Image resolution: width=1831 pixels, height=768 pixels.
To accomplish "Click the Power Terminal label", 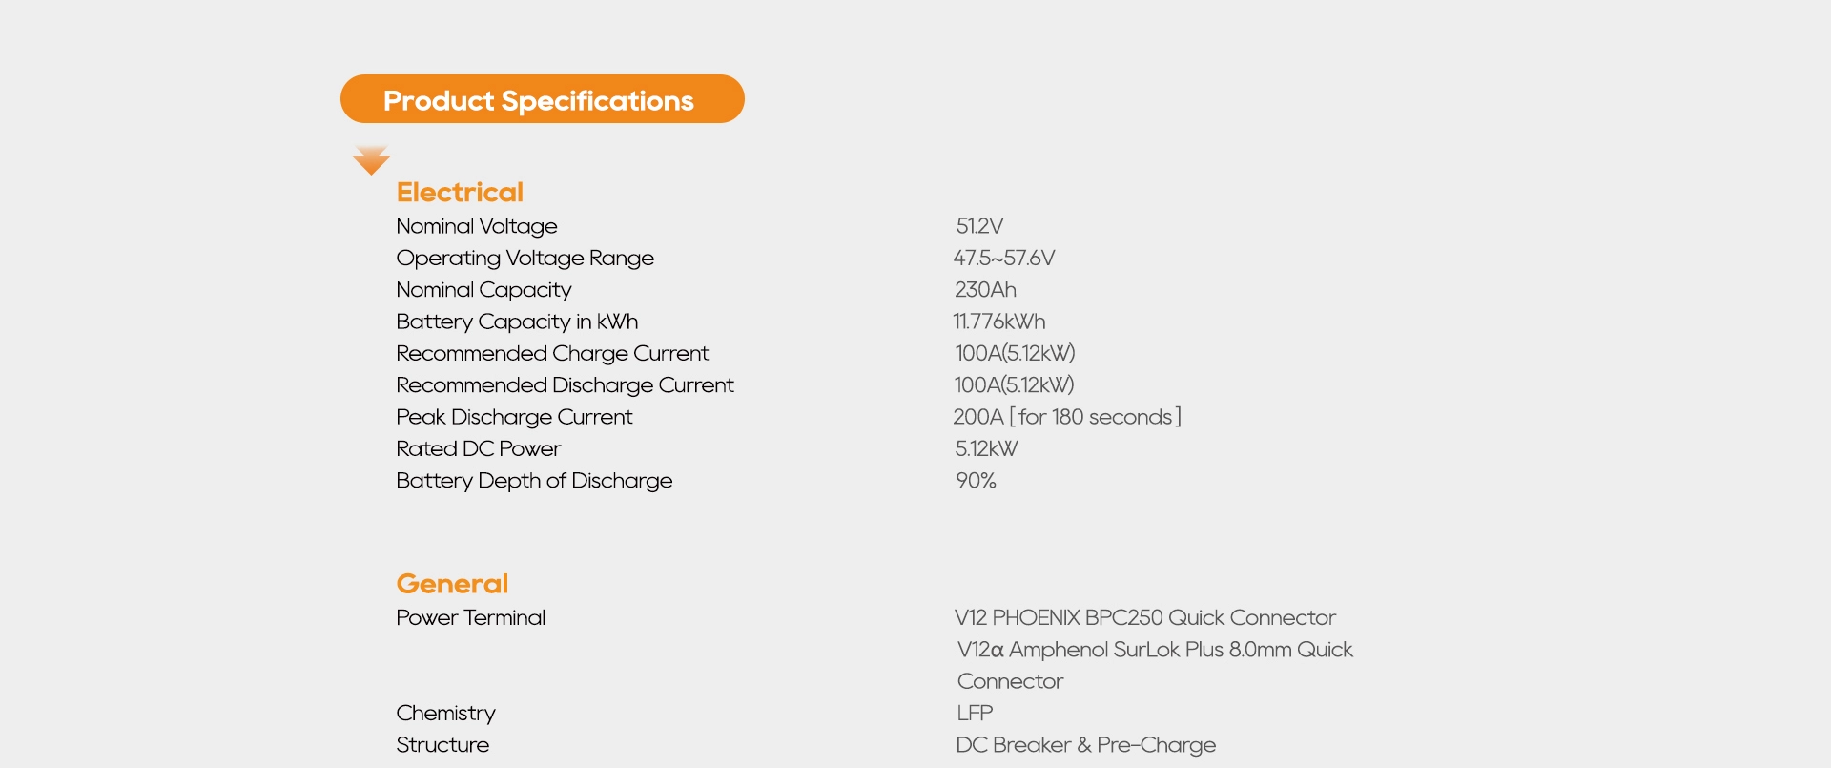I will click(x=470, y=618).
